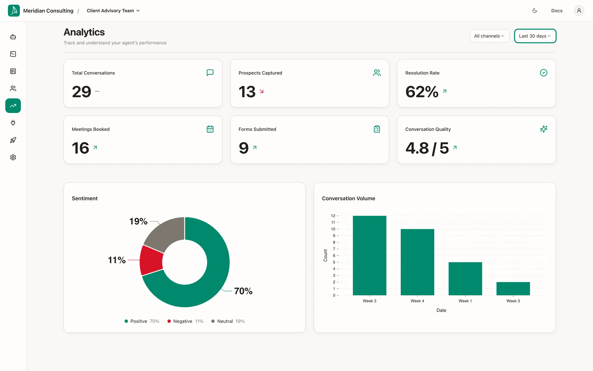Viewport: 593px width, 371px height.
Task: Click the Prospects Captured value 13
Action: [247, 92]
